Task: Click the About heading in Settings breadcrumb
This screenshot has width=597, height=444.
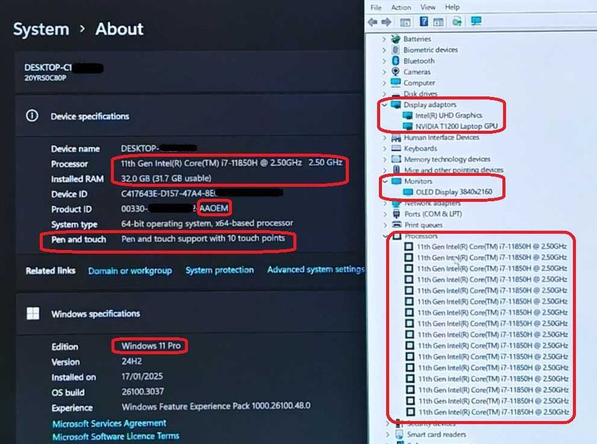Action: click(119, 29)
